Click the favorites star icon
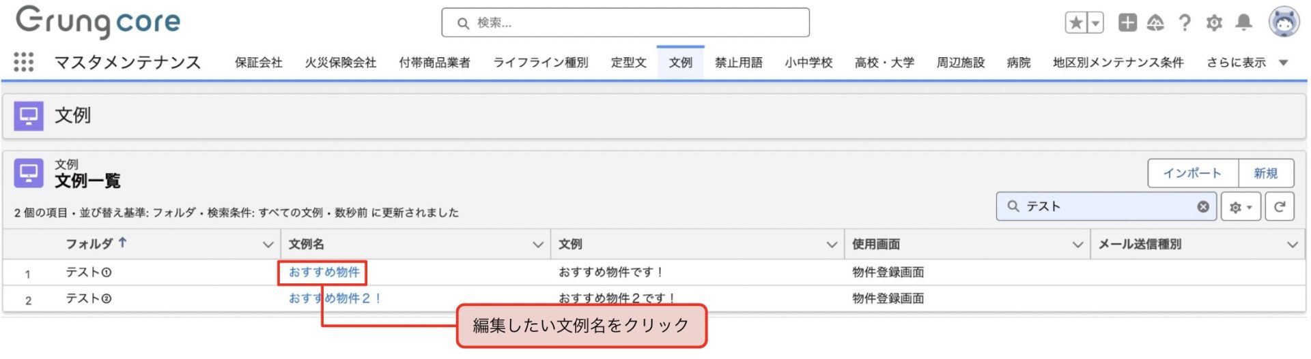 1076,23
